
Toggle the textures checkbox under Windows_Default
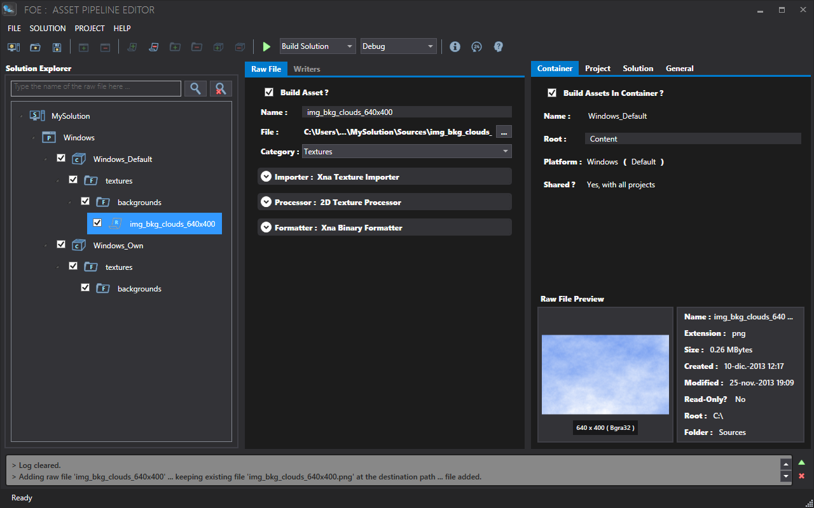click(73, 180)
